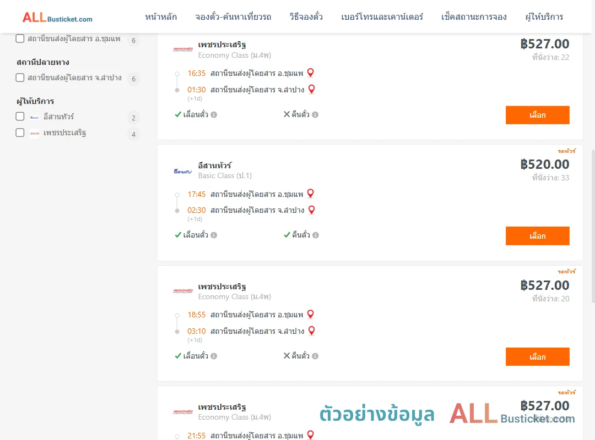Show refund info icon on 18:55 trip

[x=315, y=356]
